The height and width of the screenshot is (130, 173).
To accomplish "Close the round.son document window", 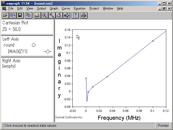I will point(169,8).
